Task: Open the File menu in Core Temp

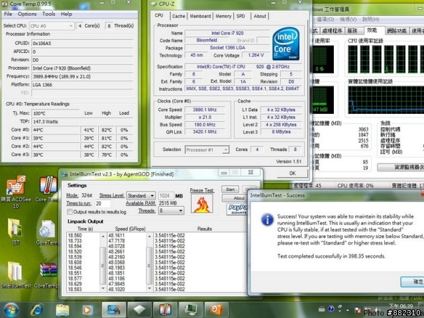Action: click(x=8, y=14)
